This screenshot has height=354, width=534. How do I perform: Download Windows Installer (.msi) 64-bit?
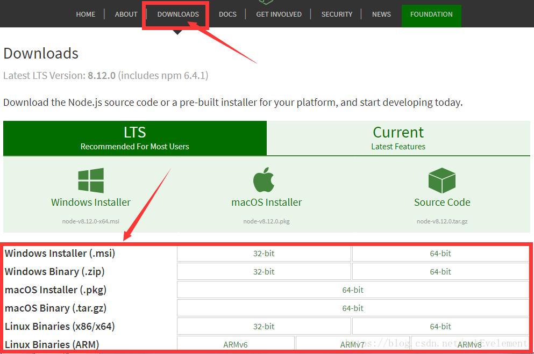[x=440, y=254]
